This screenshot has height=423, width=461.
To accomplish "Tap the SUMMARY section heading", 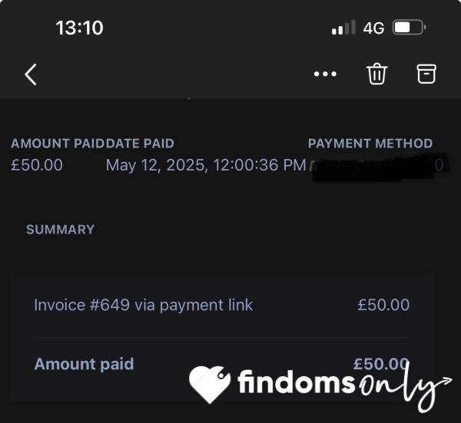I will coord(60,230).
